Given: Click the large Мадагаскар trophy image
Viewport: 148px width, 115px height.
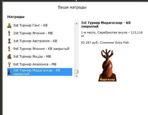Looking at the screenshot, I should point(107,65).
